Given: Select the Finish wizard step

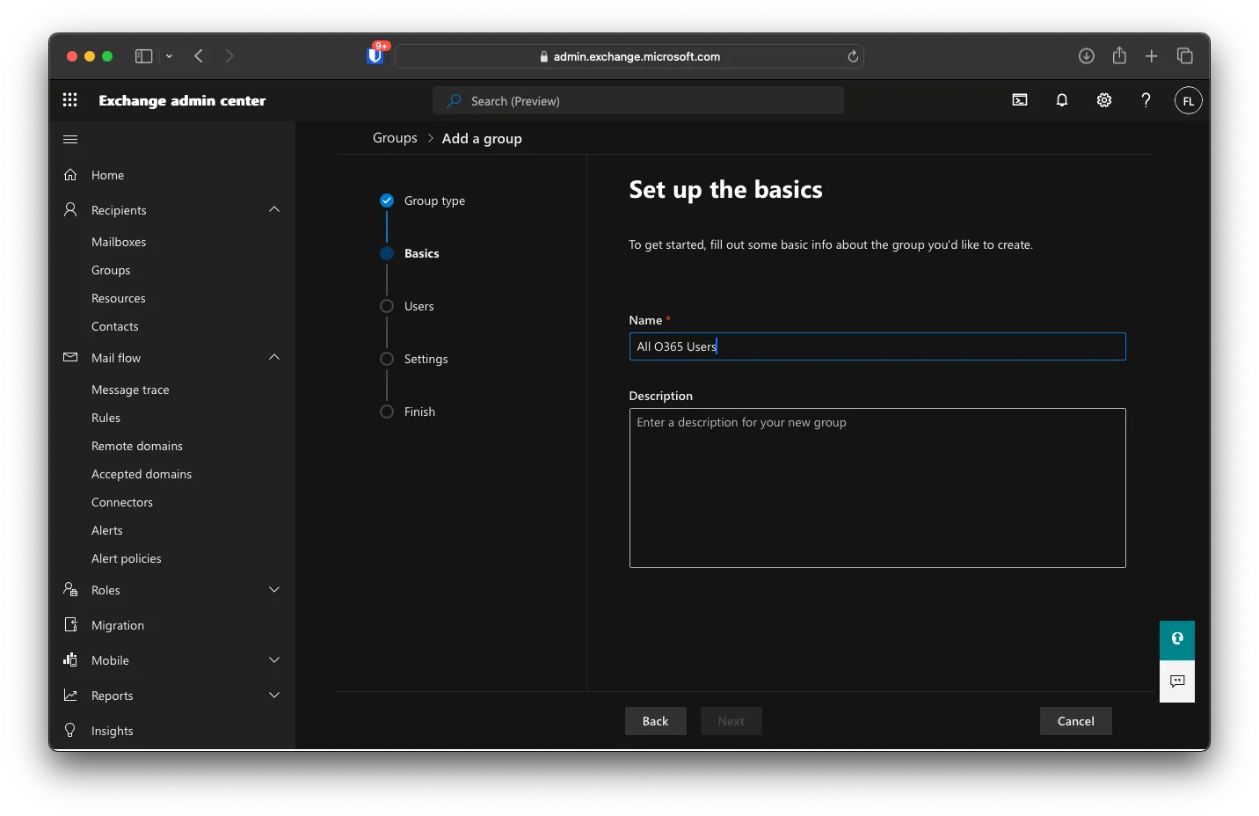Looking at the screenshot, I should tap(408, 412).
